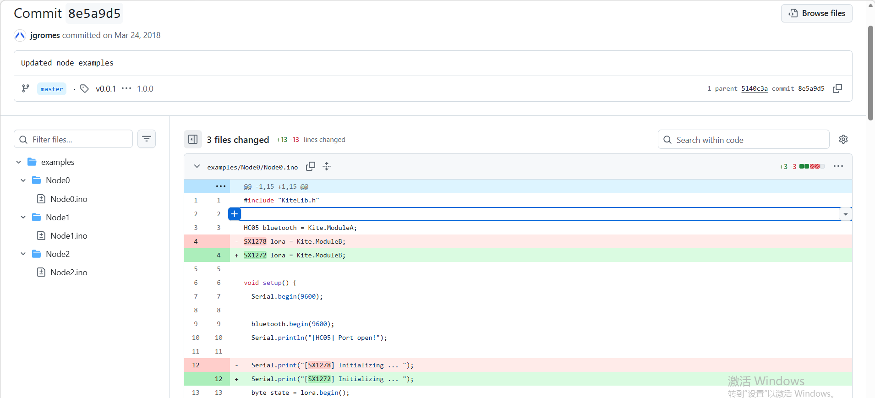Collapse the Node0 folder chevron
The width and height of the screenshot is (875, 398).
coord(23,180)
